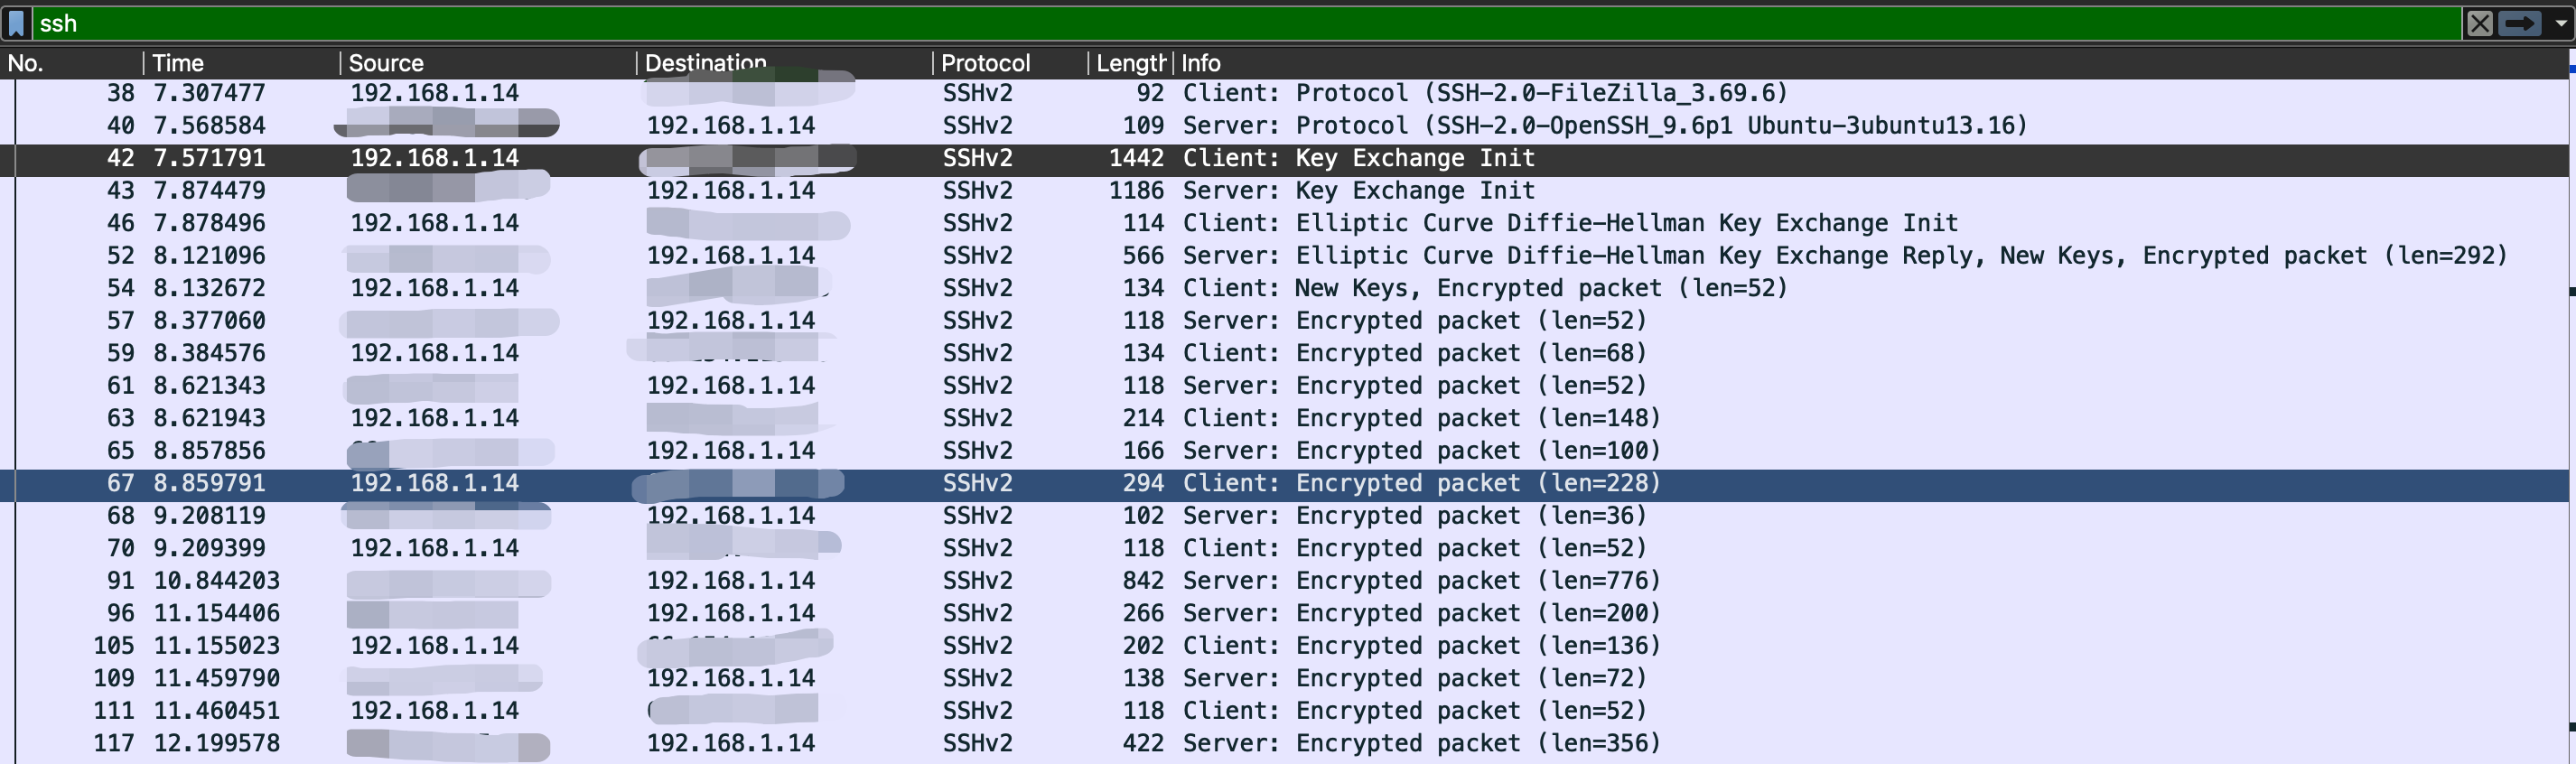
Task: Click the filter bookmark icon
Action: click(x=16, y=23)
